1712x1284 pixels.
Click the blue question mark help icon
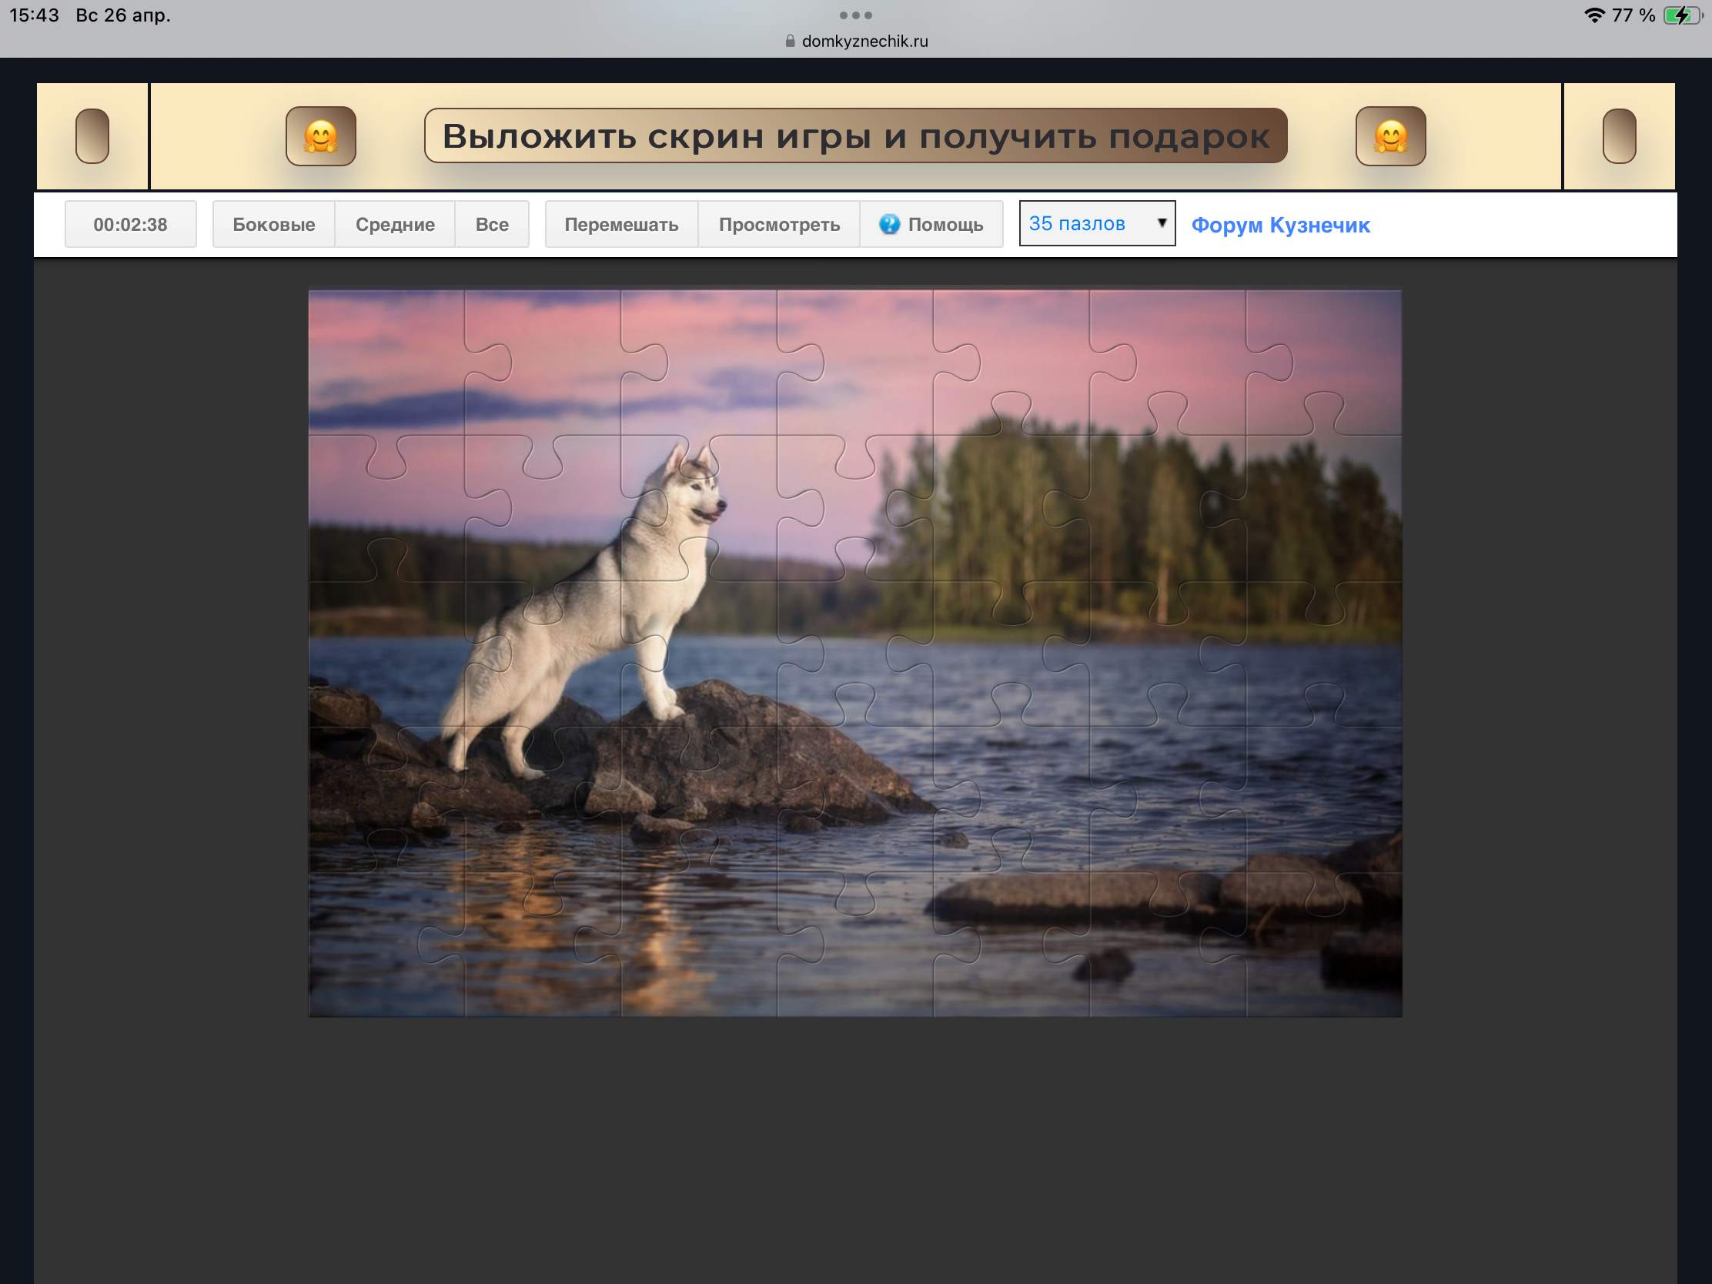point(889,225)
